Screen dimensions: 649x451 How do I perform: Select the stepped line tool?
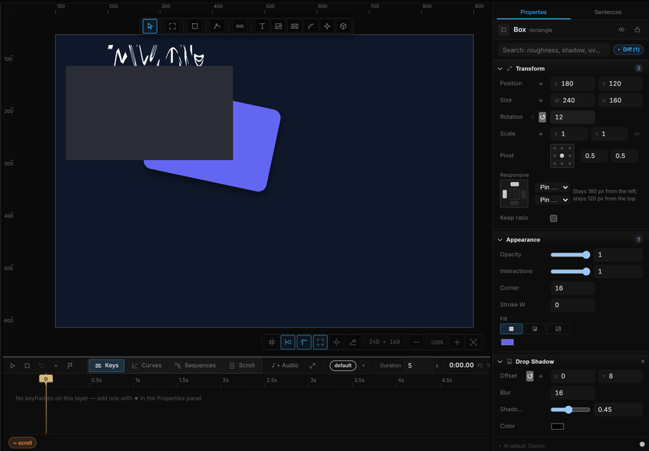pyautogui.click(x=311, y=26)
